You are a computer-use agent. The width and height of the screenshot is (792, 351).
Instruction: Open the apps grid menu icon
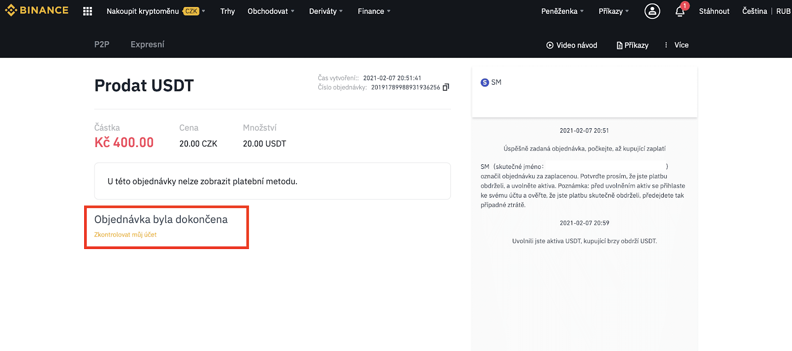pyautogui.click(x=88, y=11)
